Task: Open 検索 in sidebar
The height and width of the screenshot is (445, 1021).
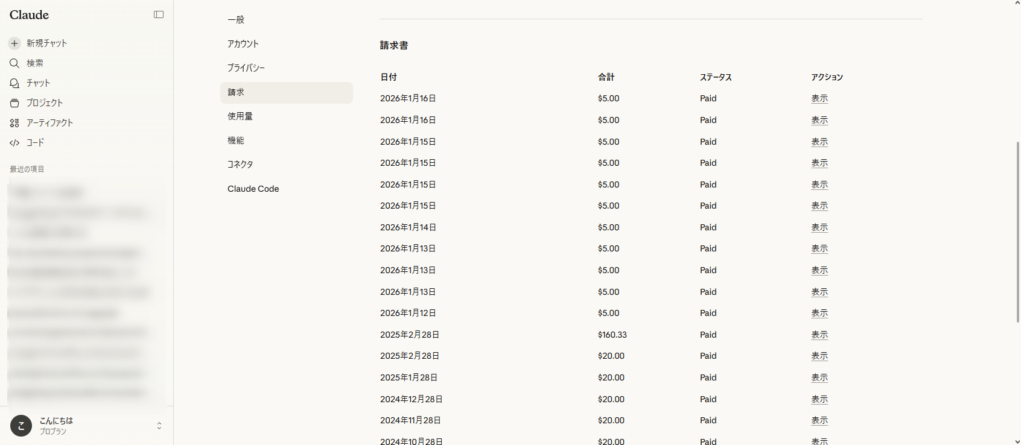Action: pyautogui.click(x=34, y=63)
